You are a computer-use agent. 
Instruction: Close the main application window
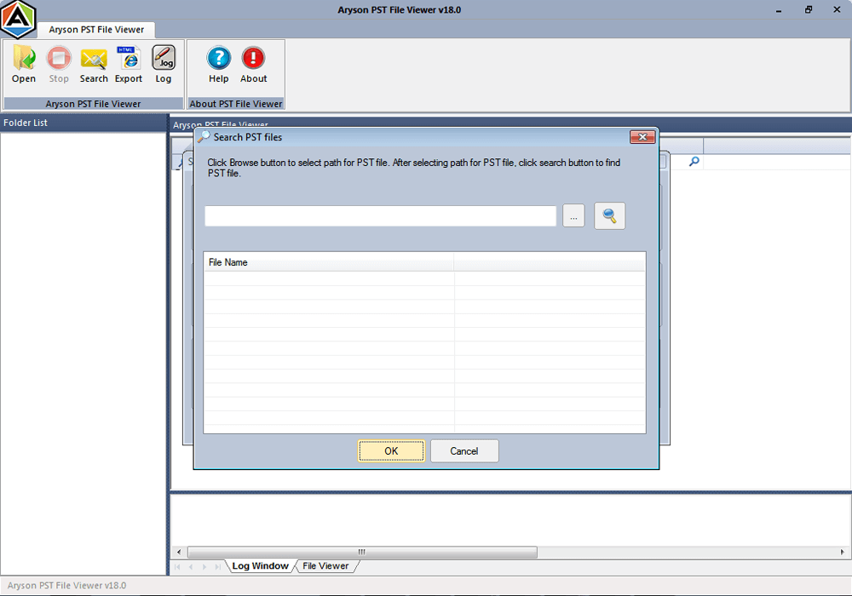[x=837, y=9]
